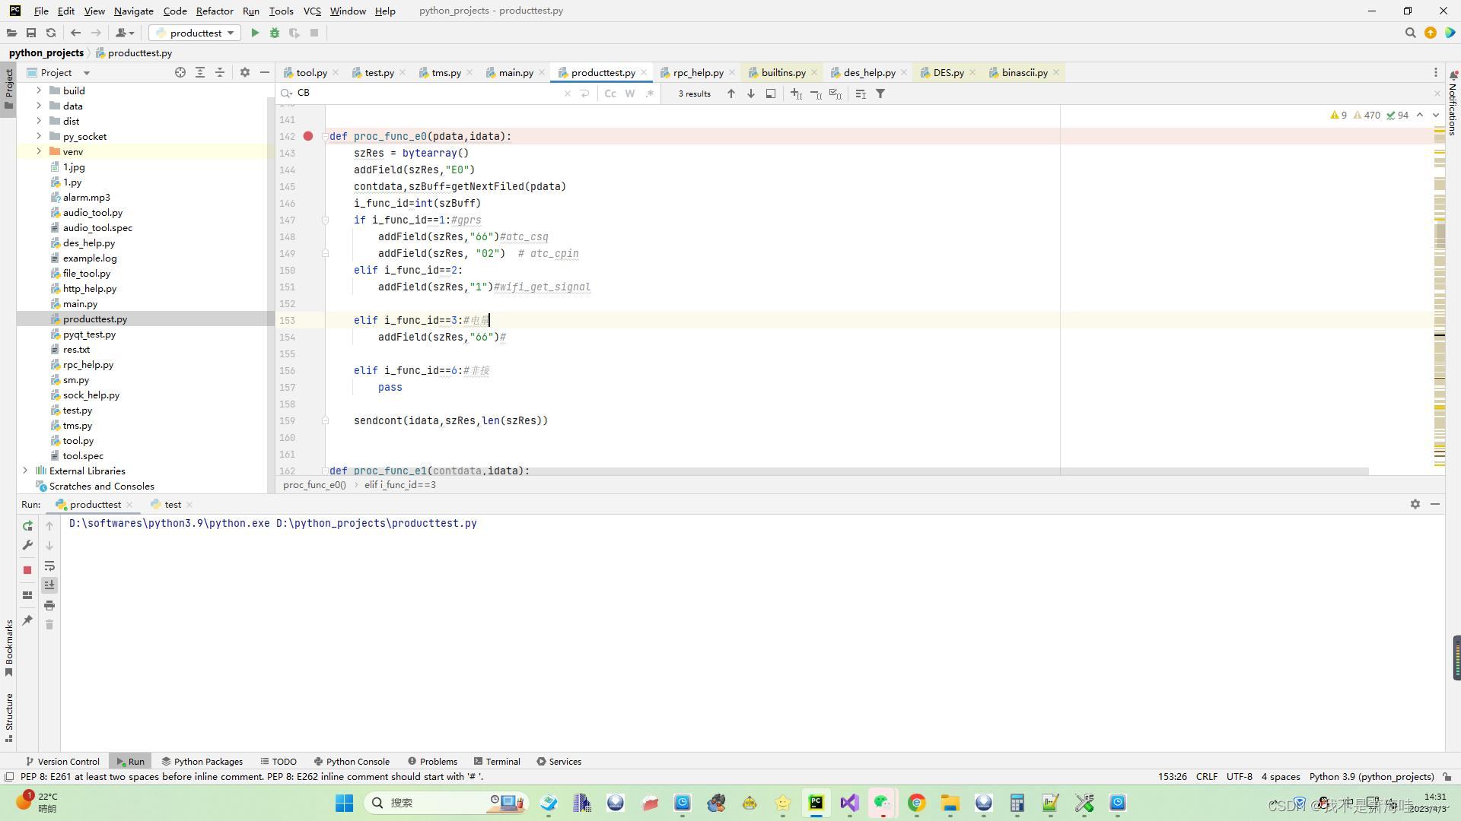Open the Version Control tool window
Image resolution: width=1461 pixels, height=821 pixels.
click(62, 761)
